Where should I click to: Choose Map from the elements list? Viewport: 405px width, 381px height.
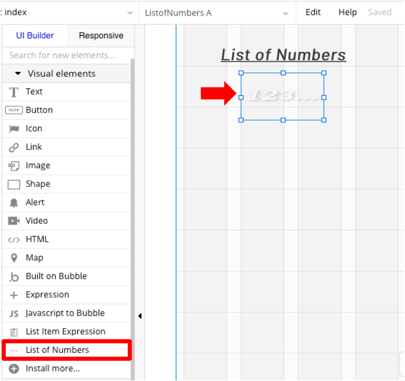[x=66, y=258]
